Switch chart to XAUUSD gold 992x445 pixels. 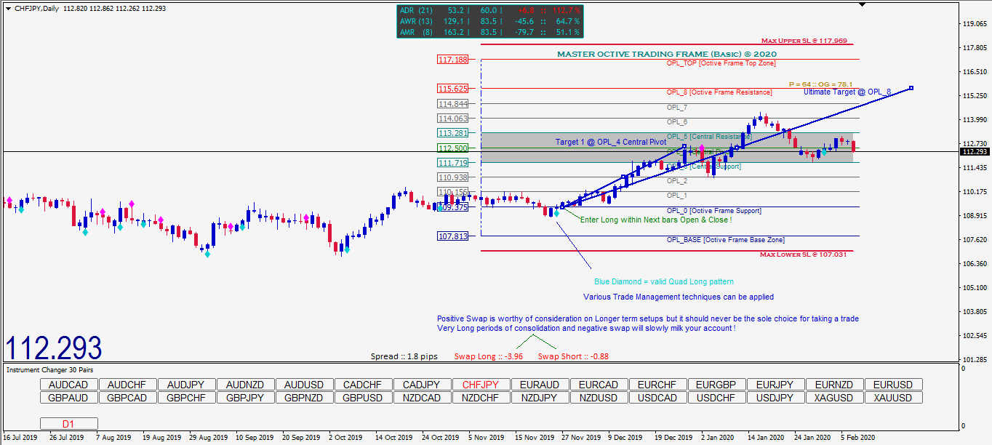coord(893,398)
